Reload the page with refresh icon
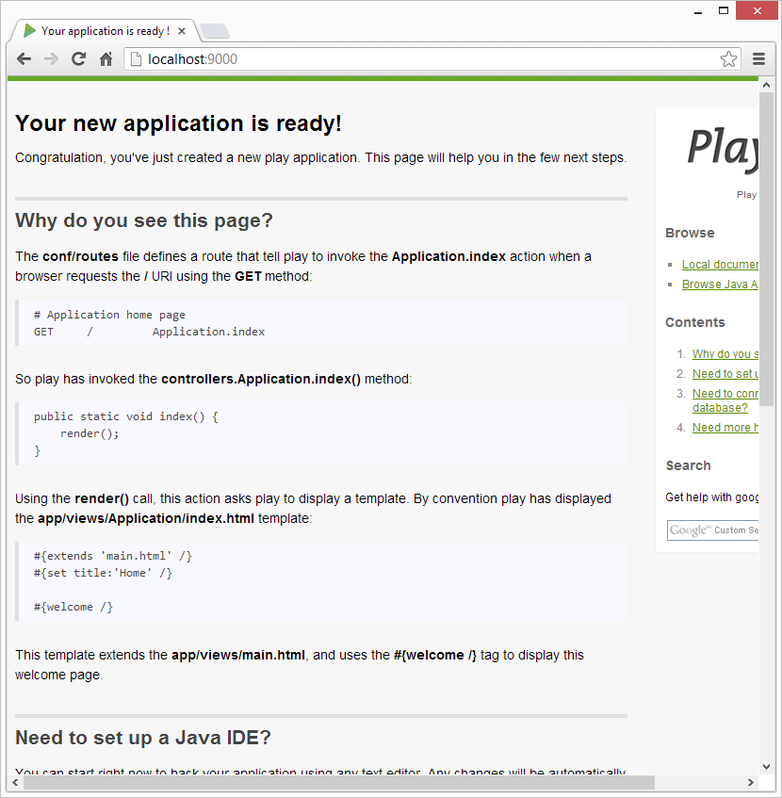The image size is (782, 798). click(78, 59)
